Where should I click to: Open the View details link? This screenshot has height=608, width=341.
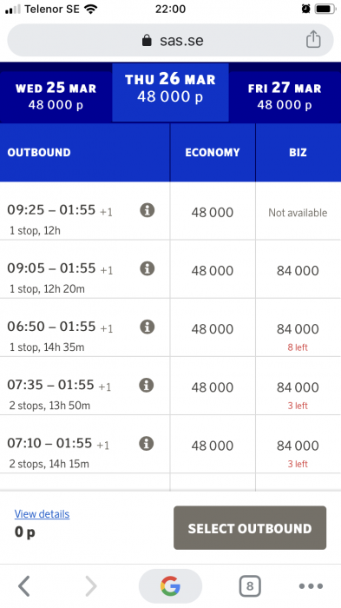point(42,514)
